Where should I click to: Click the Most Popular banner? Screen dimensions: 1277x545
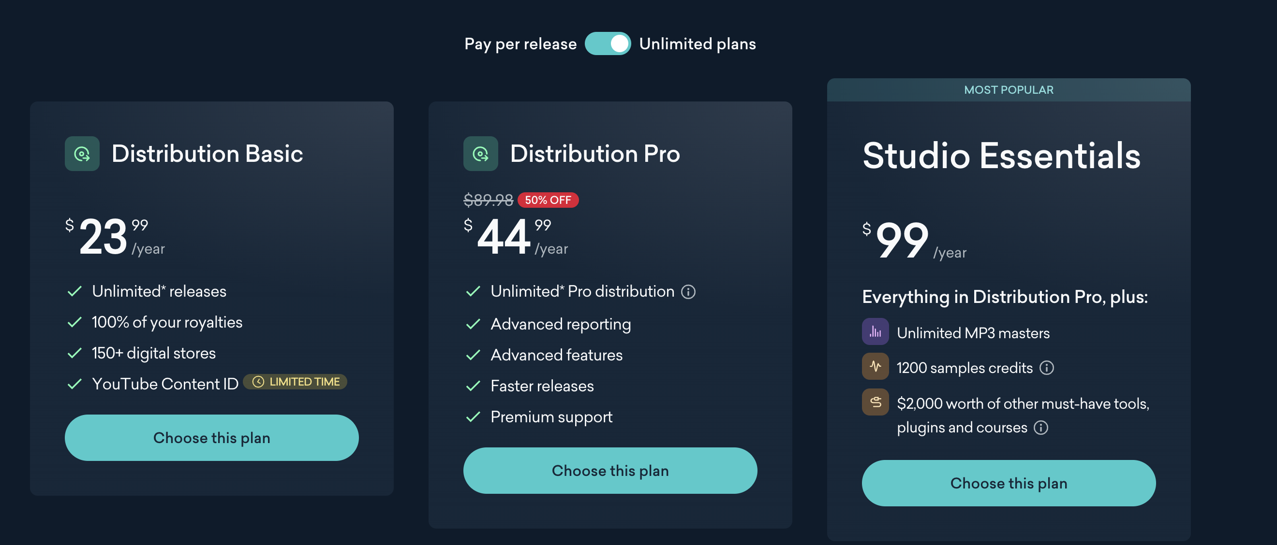pos(1009,89)
